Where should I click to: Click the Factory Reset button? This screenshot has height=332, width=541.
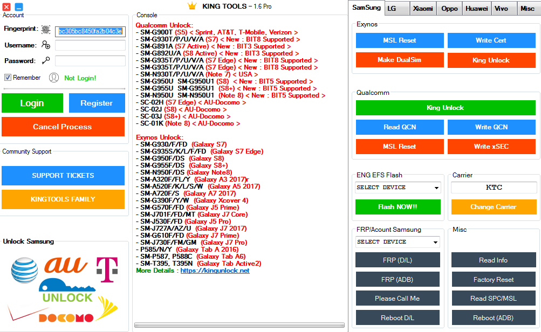point(494,279)
